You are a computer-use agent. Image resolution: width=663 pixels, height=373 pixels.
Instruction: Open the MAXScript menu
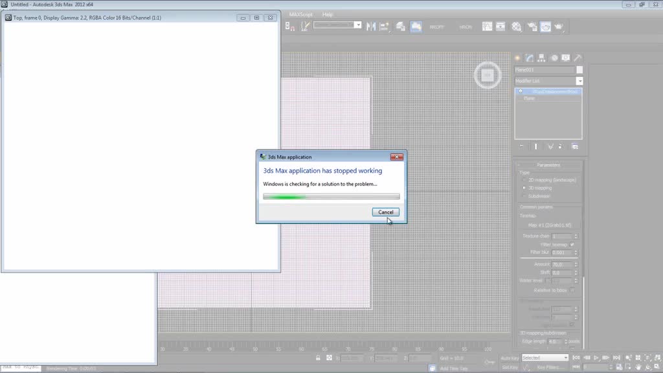click(300, 14)
